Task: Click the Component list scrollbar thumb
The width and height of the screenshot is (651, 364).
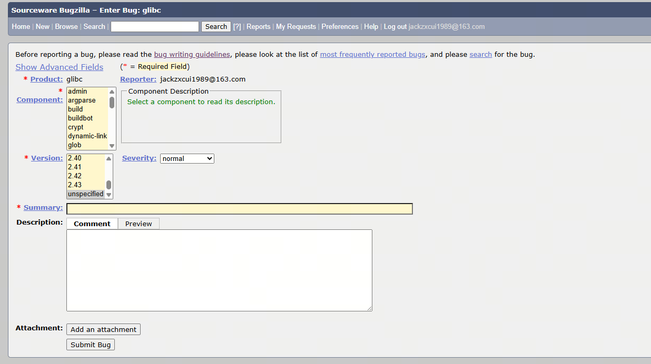Action: pyautogui.click(x=112, y=102)
